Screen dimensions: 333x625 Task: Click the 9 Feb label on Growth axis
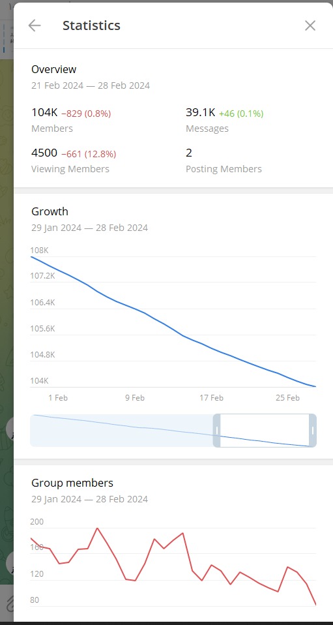(135, 398)
